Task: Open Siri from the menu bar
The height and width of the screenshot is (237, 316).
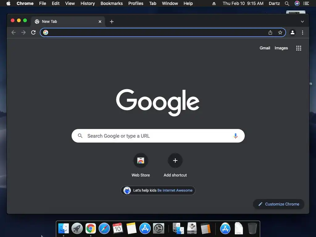Action: tap(297, 3)
